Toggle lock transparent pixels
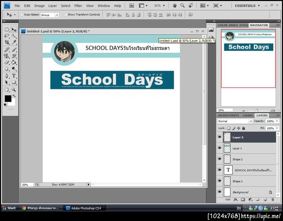 point(228,128)
